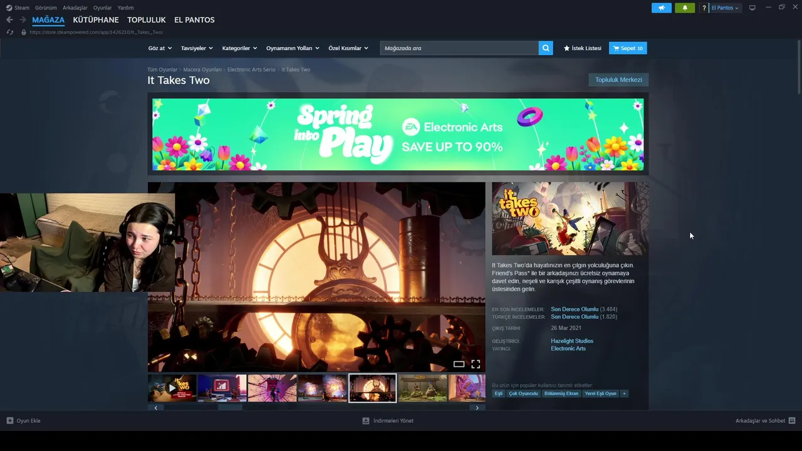802x451 pixels.
Task: Click the padlock icon beside the URL
Action: pyautogui.click(x=24, y=32)
